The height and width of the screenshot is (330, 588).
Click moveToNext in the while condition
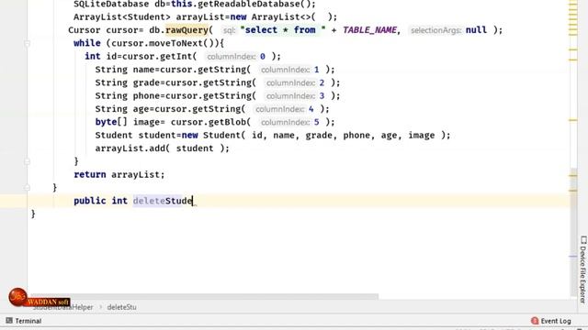click(x=175, y=43)
